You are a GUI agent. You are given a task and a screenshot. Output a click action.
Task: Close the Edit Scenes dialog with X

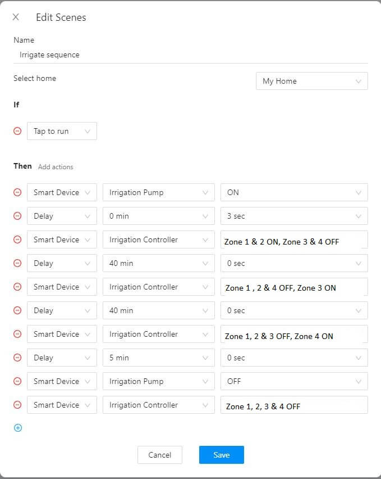point(16,17)
